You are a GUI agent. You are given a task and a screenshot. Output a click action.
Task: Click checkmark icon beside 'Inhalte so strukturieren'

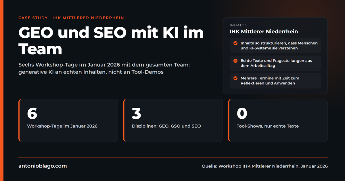pyautogui.click(x=235, y=43)
